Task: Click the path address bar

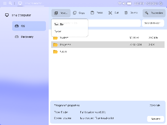Action: point(114,23)
